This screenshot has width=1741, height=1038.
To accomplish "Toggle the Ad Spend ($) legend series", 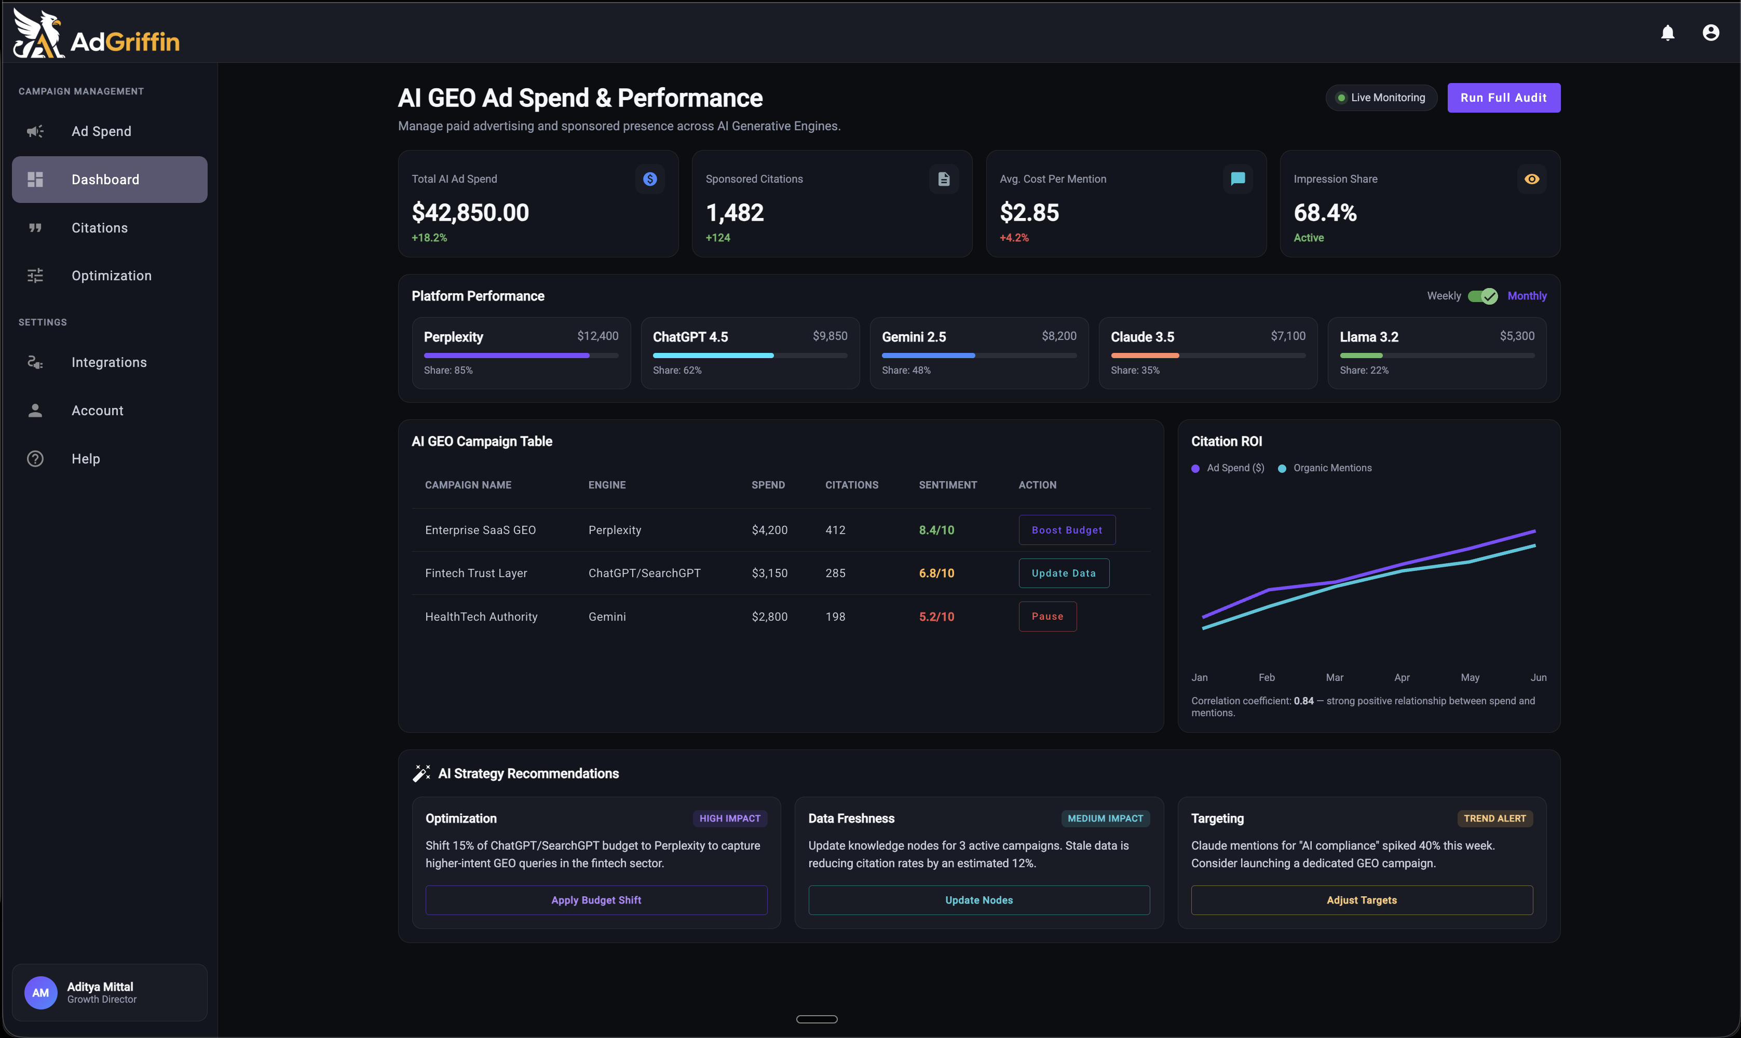I will [1228, 468].
